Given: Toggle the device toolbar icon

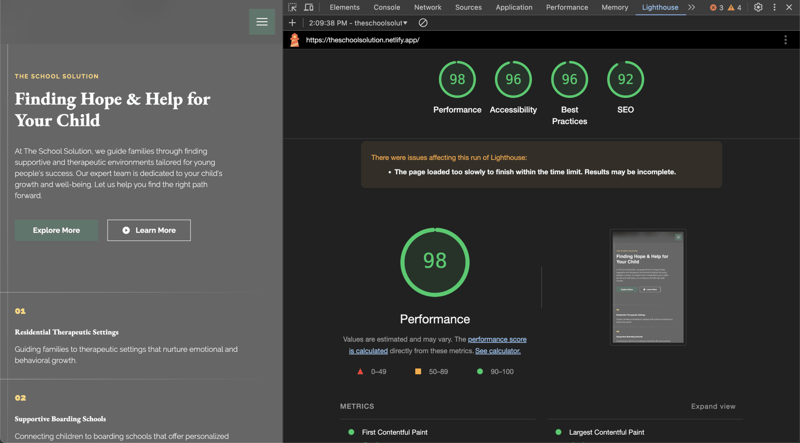Looking at the screenshot, I should 308,7.
